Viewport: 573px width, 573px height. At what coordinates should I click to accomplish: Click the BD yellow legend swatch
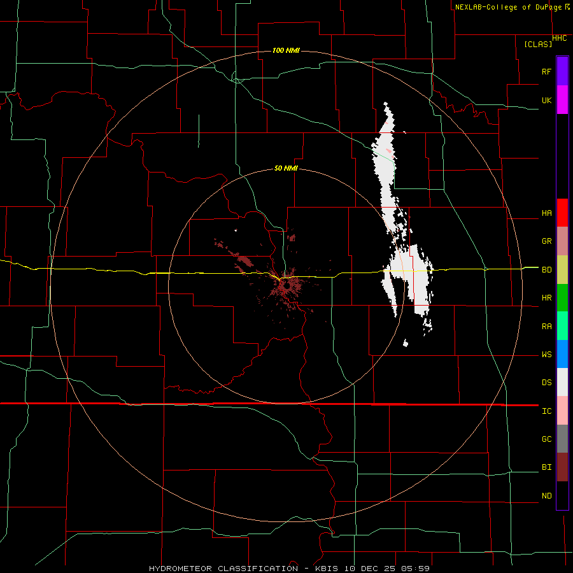562,270
